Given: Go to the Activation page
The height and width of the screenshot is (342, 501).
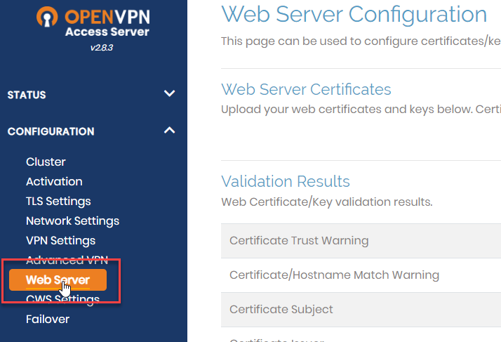Looking at the screenshot, I should pyautogui.click(x=54, y=182).
